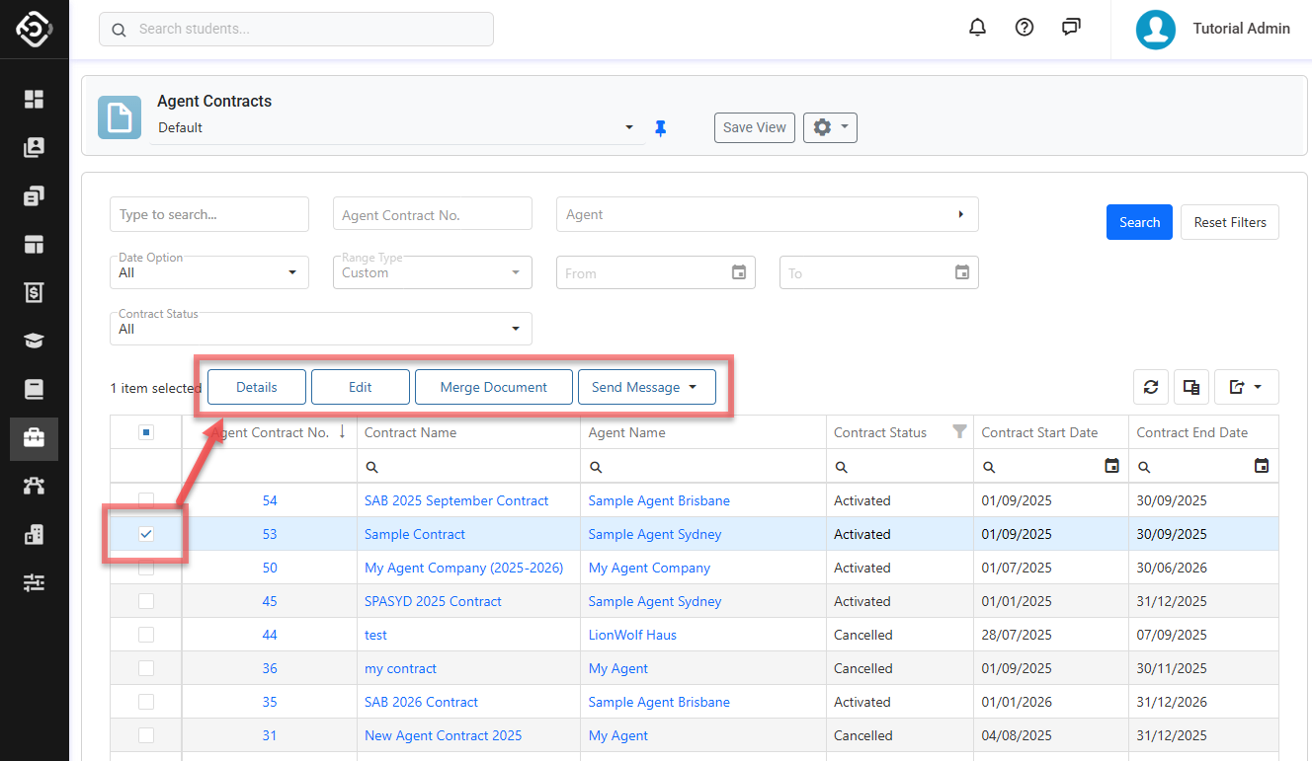Open the Sample Agent Brisbane link for contract 54
The width and height of the screenshot is (1312, 761).
659,500
